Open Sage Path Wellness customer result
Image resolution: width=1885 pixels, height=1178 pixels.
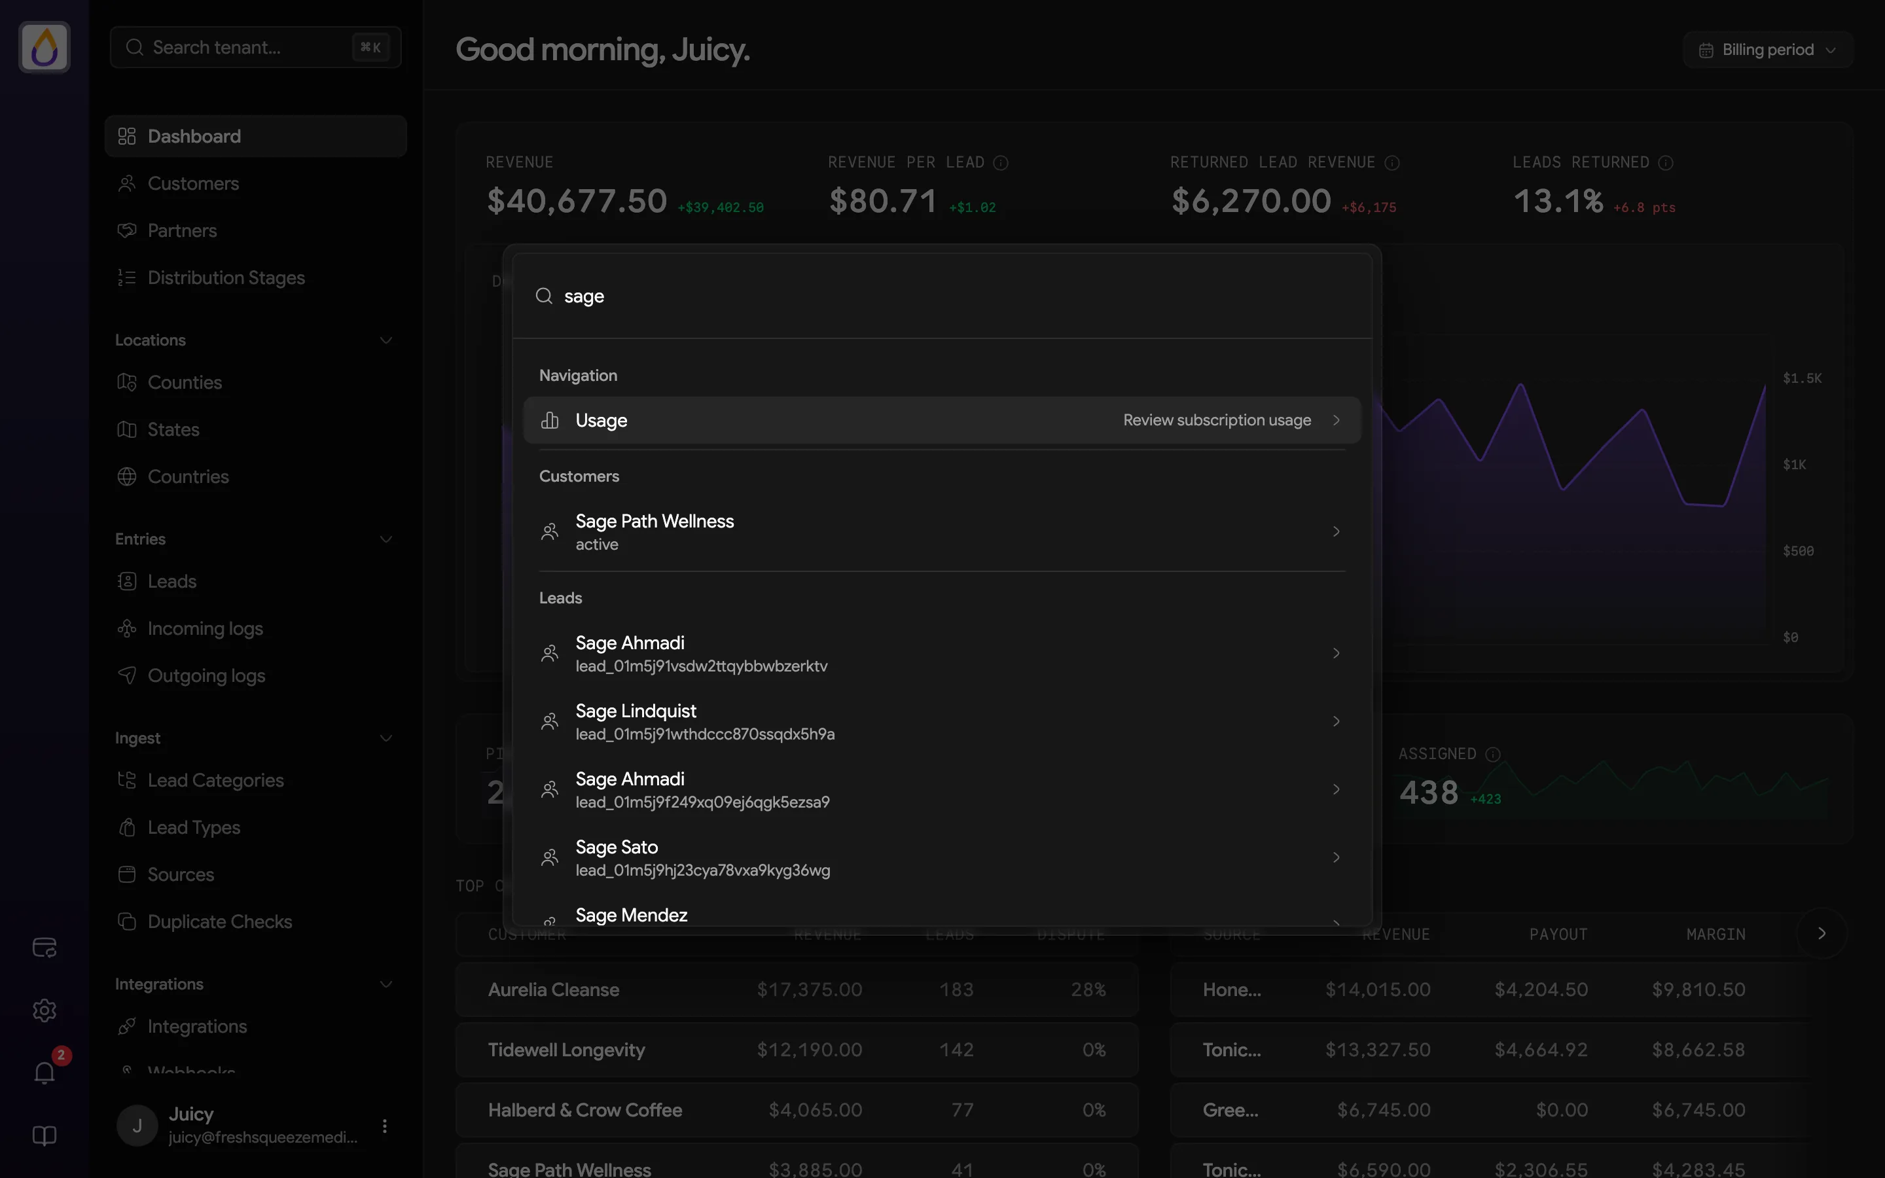click(x=942, y=532)
